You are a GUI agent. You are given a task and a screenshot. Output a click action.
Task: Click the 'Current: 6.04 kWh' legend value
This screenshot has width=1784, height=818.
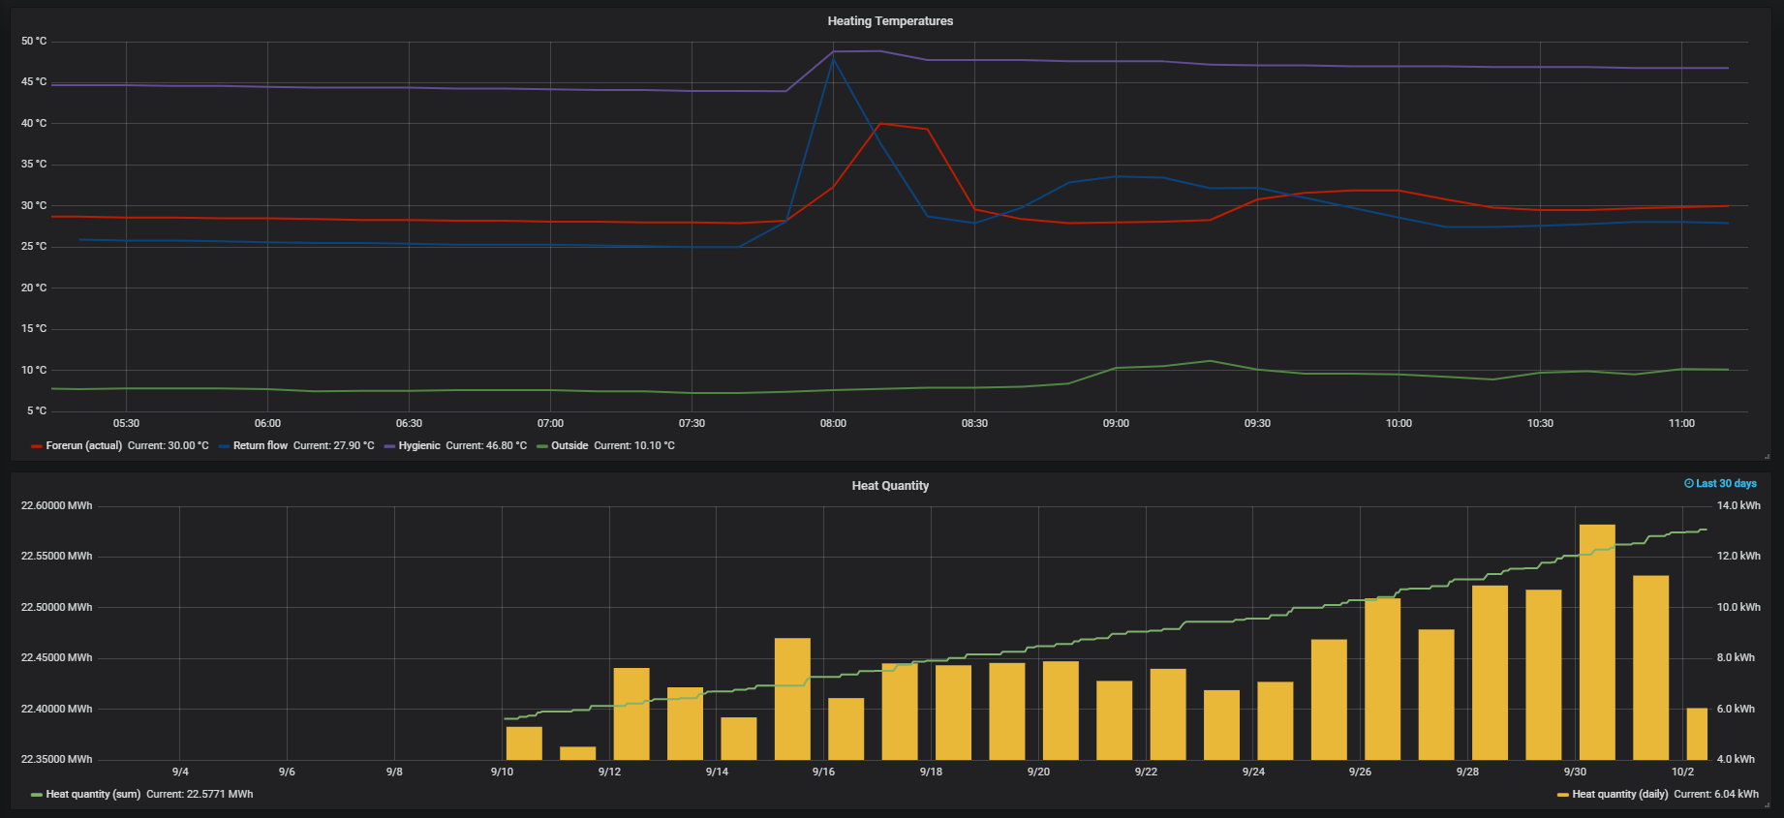click(1716, 794)
